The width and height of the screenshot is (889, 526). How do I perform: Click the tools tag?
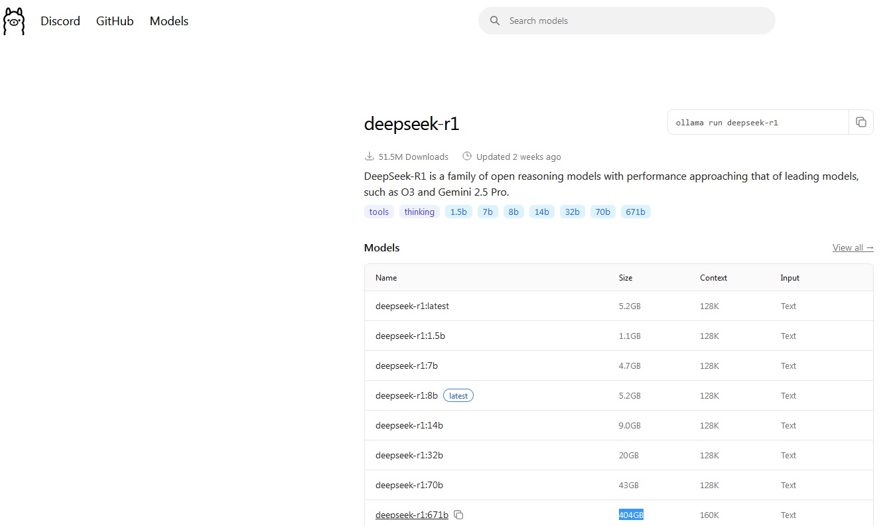(379, 212)
